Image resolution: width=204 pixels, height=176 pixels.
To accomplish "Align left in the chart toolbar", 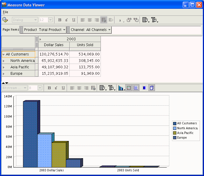I will tap(72, 88).
